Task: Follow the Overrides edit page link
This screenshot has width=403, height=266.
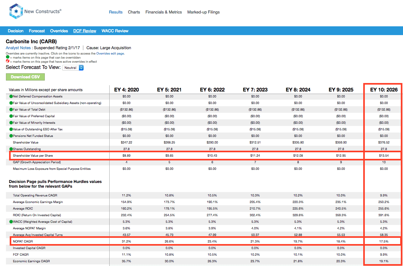Action: [x=110, y=54]
